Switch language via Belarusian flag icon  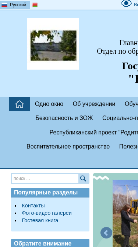click(x=35, y=5)
